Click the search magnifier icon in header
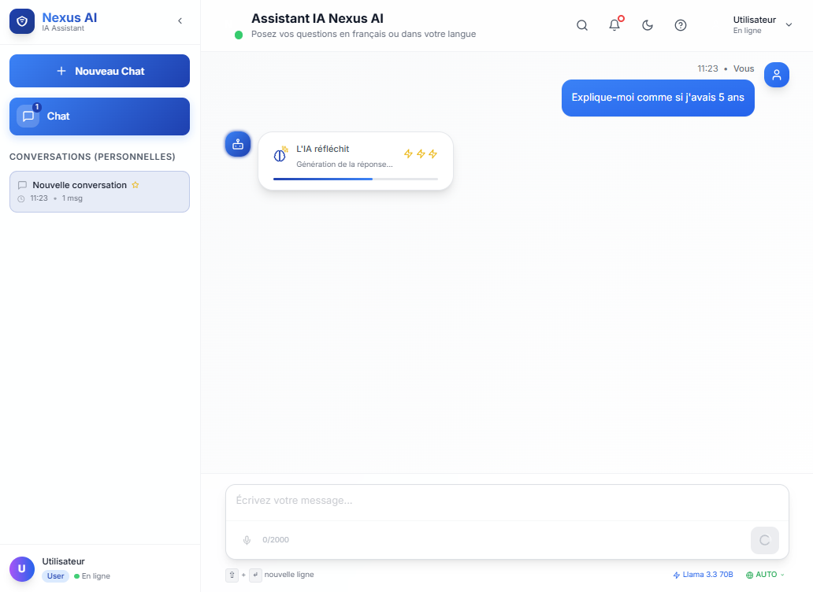This screenshot has height=592, width=813. click(582, 25)
